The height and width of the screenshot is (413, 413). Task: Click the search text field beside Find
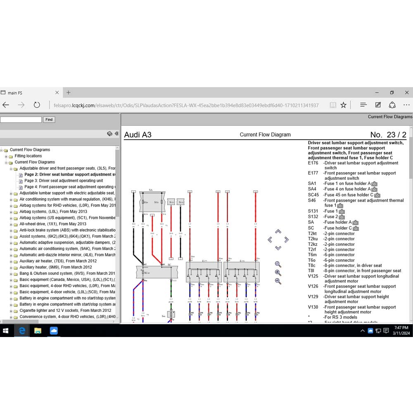(21, 120)
